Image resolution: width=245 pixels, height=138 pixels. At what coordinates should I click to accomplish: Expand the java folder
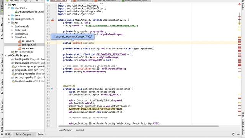(9, 15)
